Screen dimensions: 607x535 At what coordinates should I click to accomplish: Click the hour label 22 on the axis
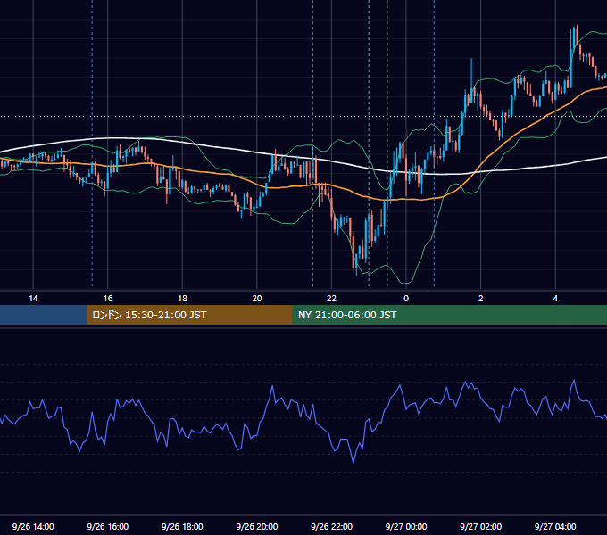[x=331, y=299]
